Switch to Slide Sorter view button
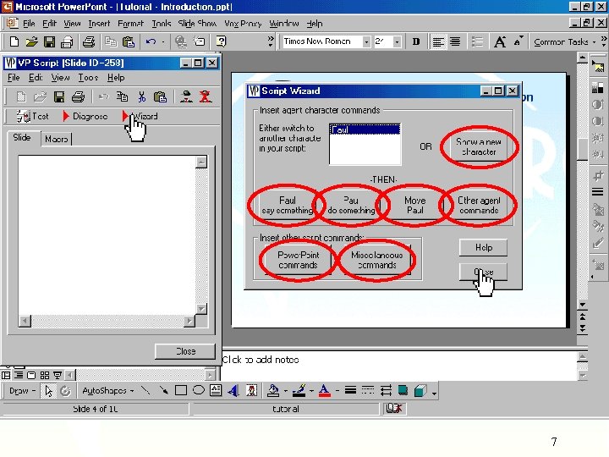This screenshot has width=609, height=457. 45,375
